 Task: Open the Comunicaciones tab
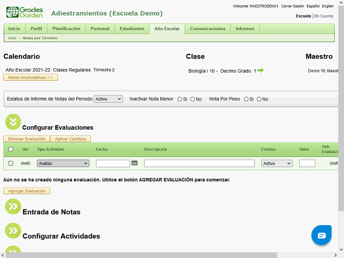pos(208,28)
